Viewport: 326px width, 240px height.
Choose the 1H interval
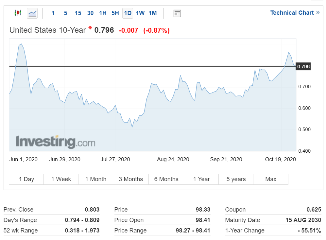pyautogui.click(x=103, y=13)
